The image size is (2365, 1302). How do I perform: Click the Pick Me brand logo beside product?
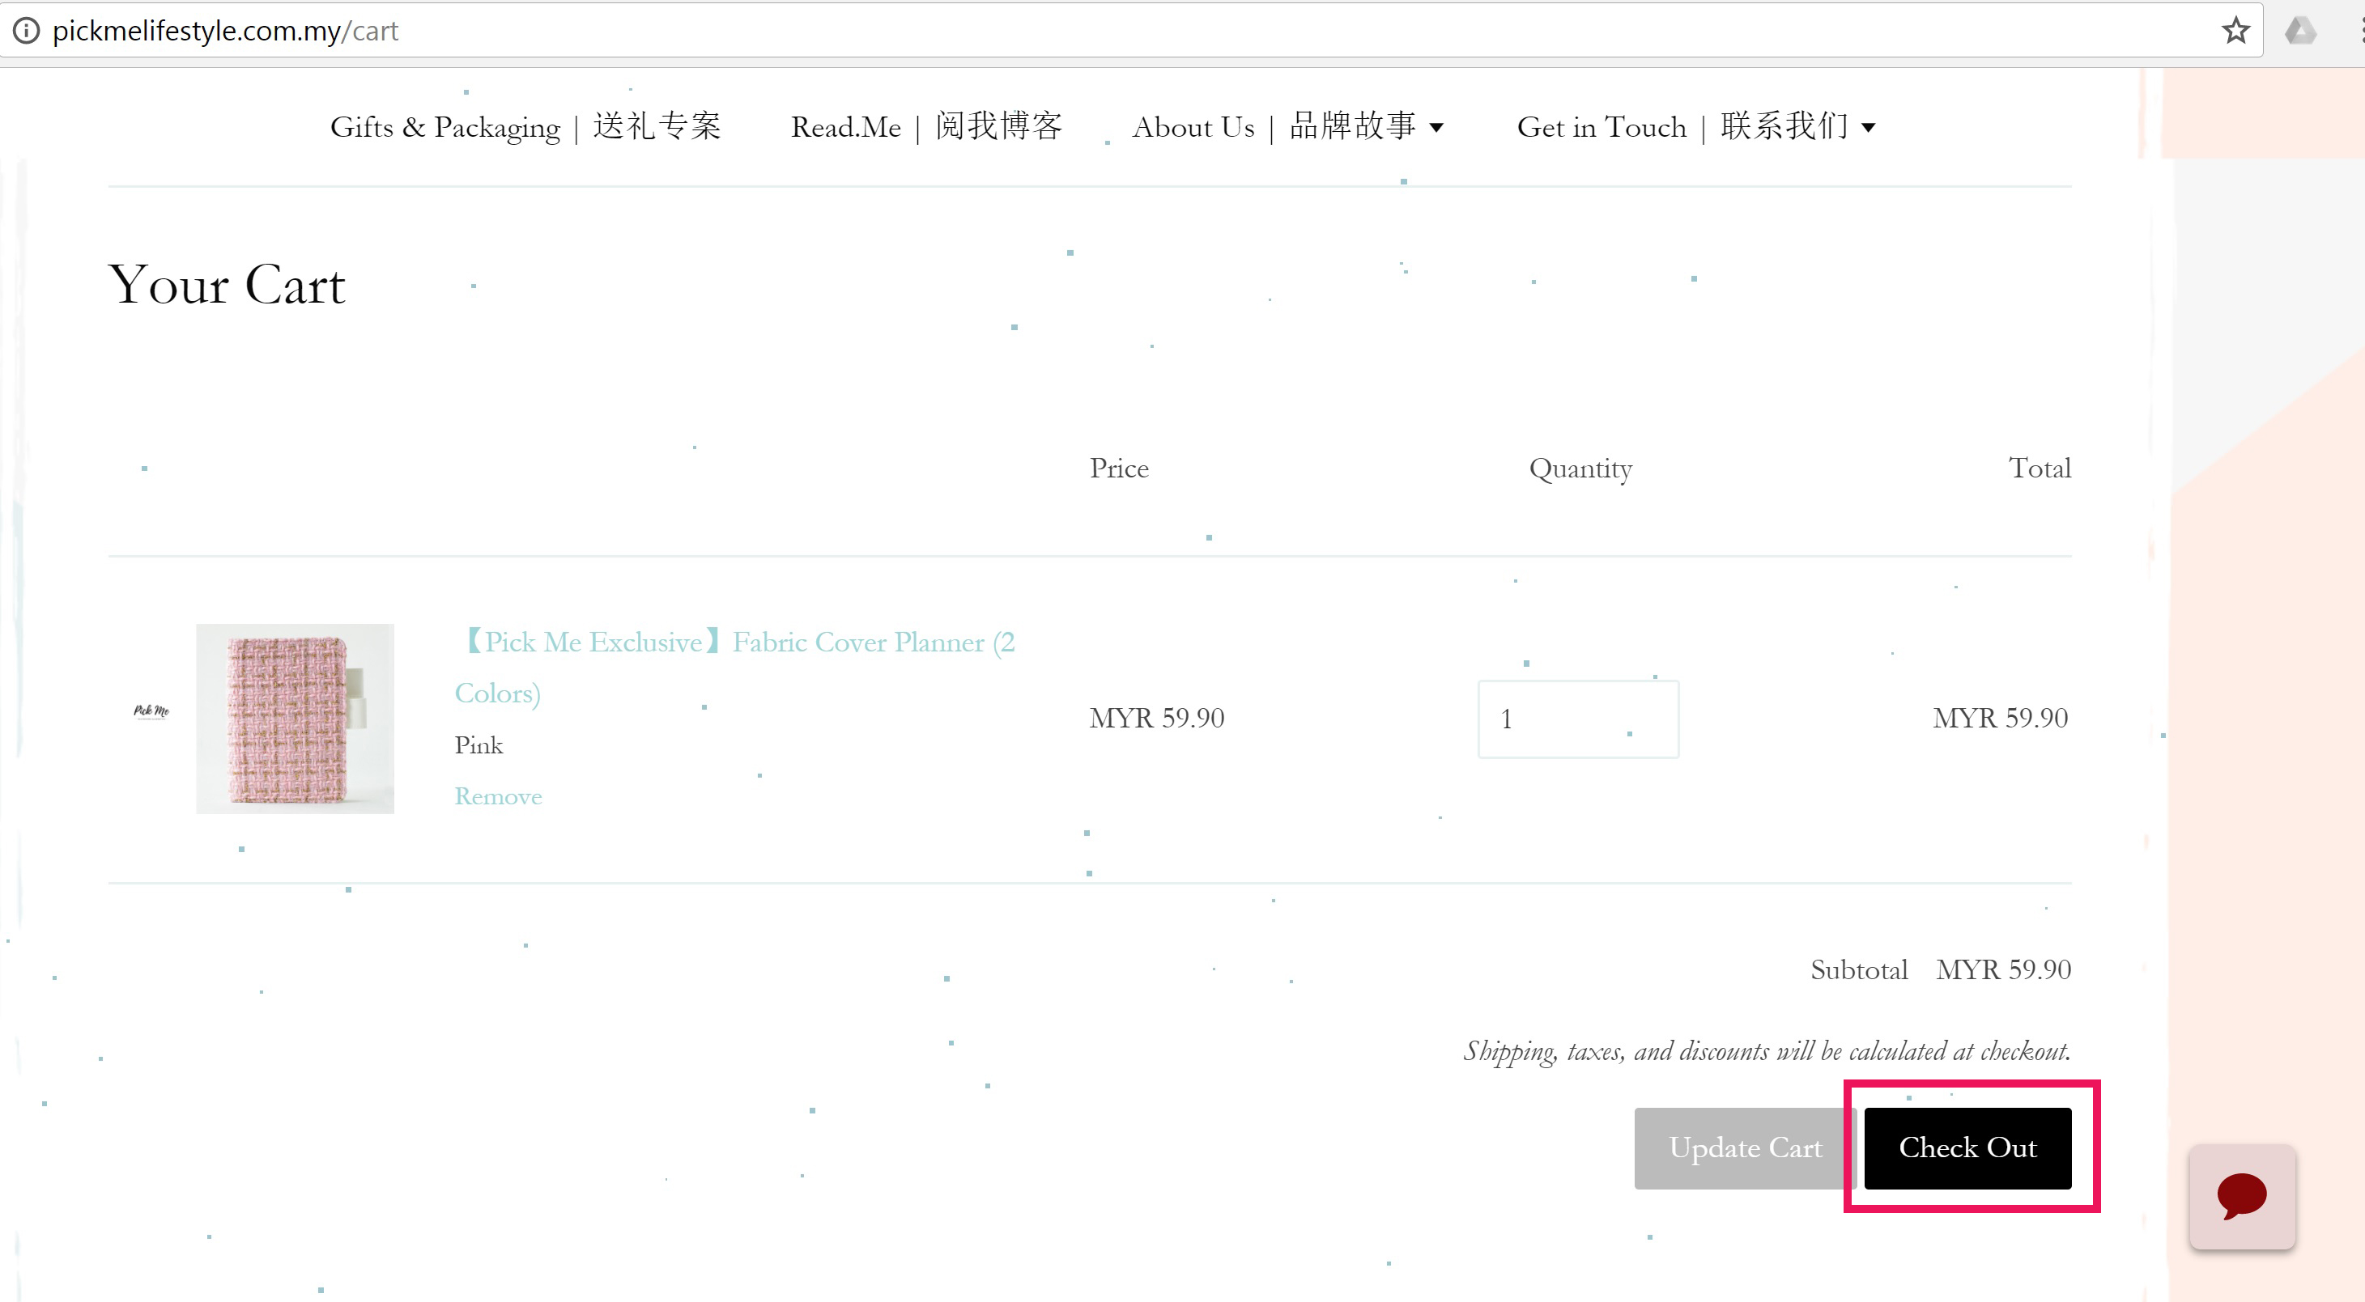click(151, 711)
